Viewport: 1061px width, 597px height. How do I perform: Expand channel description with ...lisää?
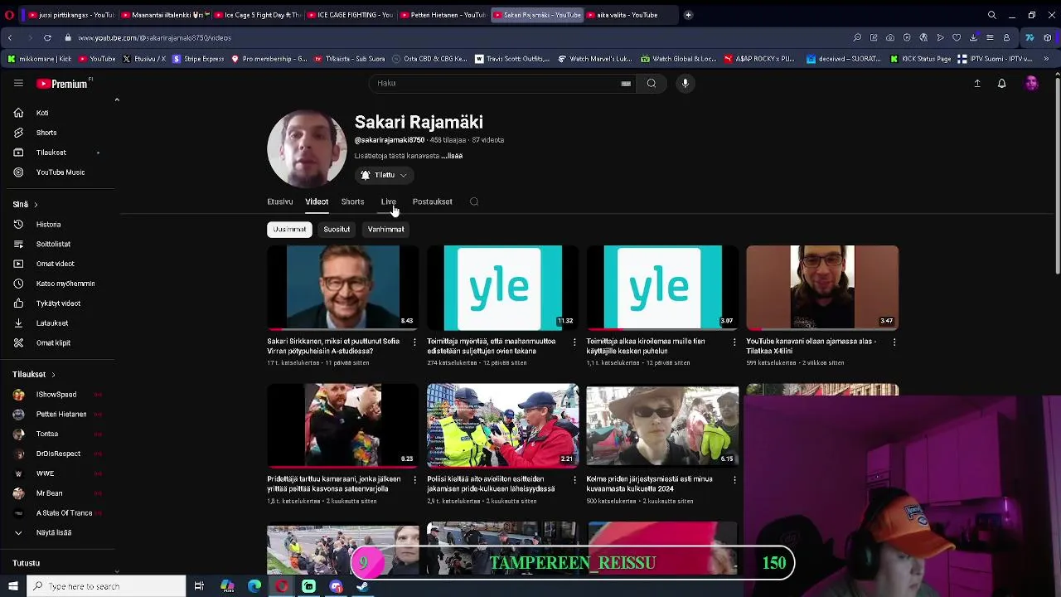[453, 156]
